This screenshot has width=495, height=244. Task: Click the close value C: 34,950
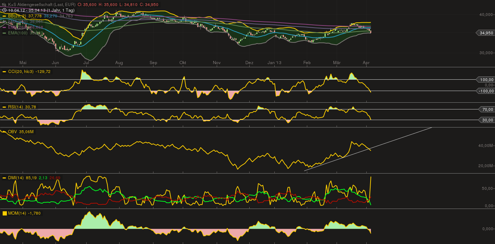(149, 5)
